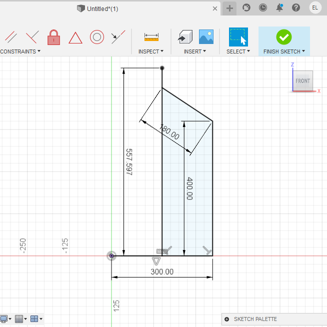Select the 180.00 aligned dimension
This screenshot has width=327, height=327.
click(x=169, y=132)
